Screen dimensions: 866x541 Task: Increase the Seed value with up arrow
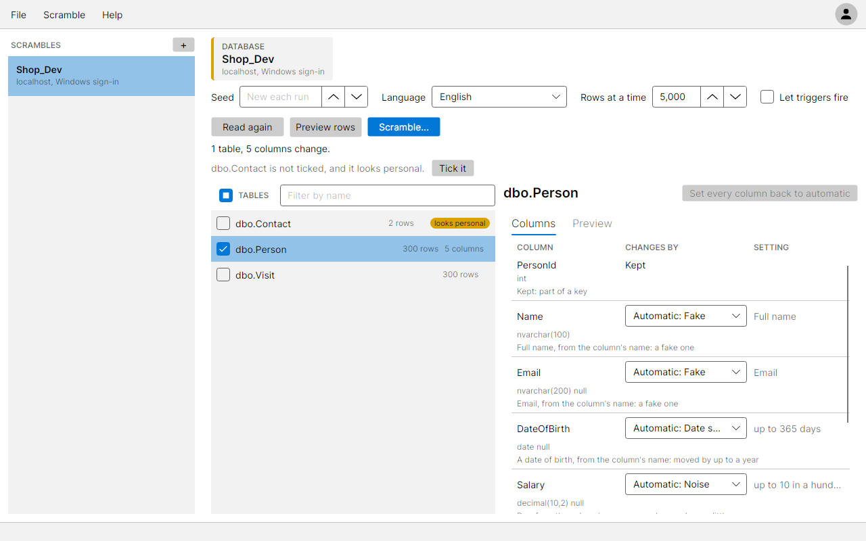pos(333,97)
